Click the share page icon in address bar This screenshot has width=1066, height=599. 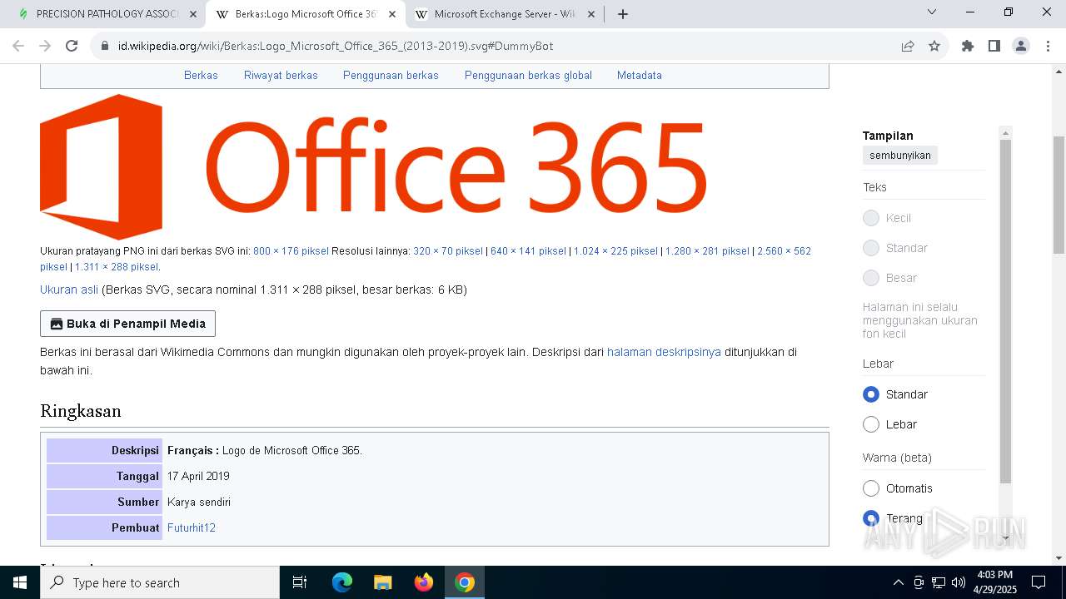point(908,46)
